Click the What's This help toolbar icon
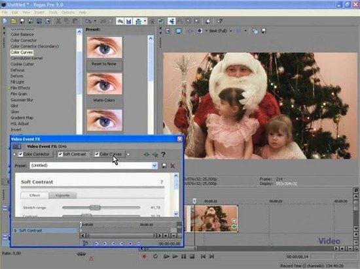This screenshot has height=269, width=360. pyautogui.click(x=220, y=22)
